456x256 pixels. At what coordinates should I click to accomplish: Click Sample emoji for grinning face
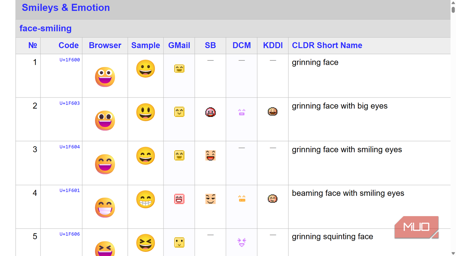pyautogui.click(x=146, y=69)
